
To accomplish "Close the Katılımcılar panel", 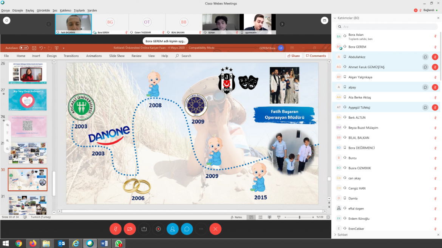I will click(438, 18).
